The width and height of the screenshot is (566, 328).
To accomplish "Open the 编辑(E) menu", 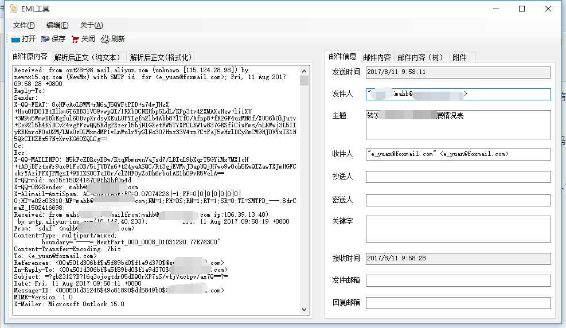I will (57, 25).
